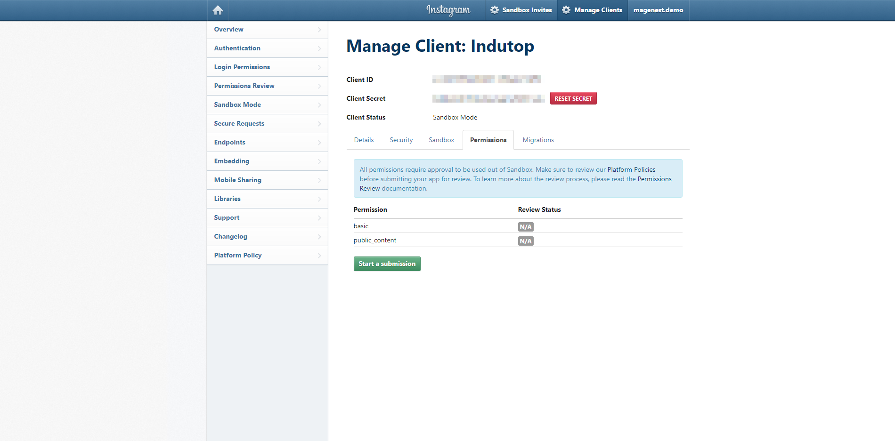Viewport: 895px width, 441px height.
Task: Click the 'Review Status' column header
Action: tap(539, 209)
